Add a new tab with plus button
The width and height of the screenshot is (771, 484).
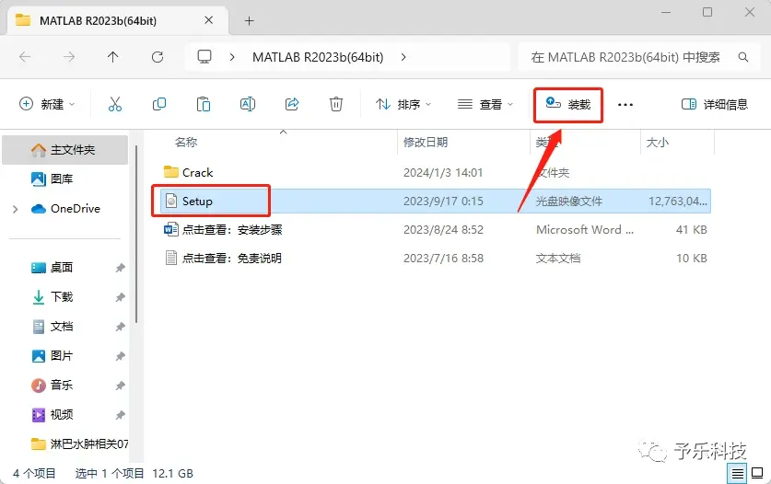tap(250, 20)
